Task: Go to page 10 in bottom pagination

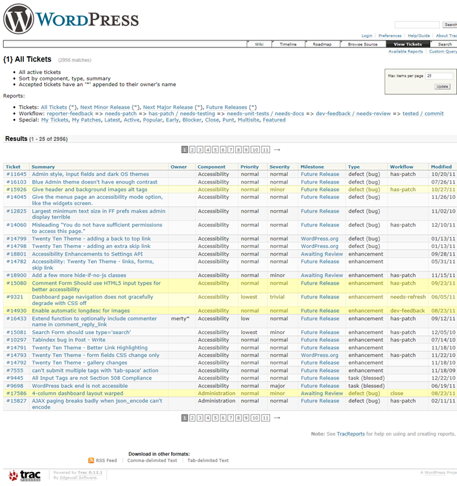Action: (255, 418)
